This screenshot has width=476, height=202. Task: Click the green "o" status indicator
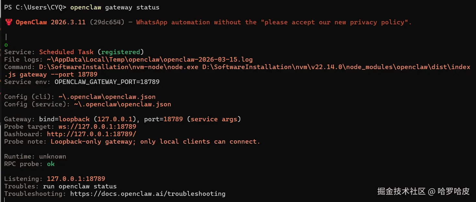click(6, 45)
